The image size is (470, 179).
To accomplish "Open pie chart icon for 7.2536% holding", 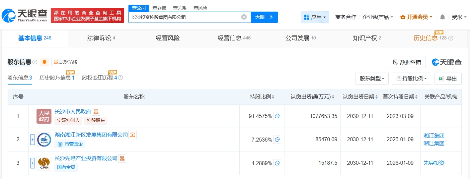I will [277, 140].
